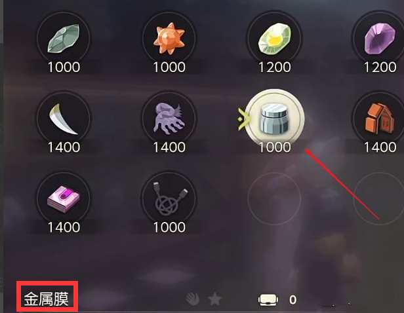Viewport: 404px width, 313px height.
Task: Click the currency amount showing 0
Action: [x=293, y=300]
